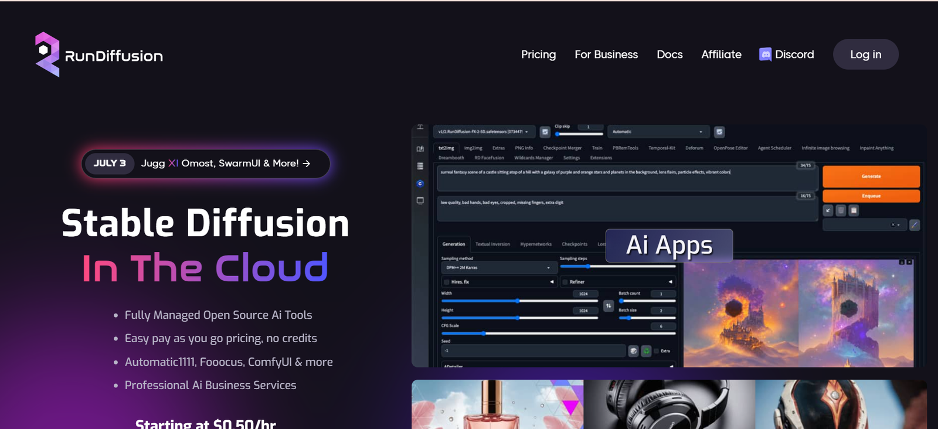Click the refresh icon beside checkpoint dropdown
Screen dimensions: 938x429
click(545, 132)
